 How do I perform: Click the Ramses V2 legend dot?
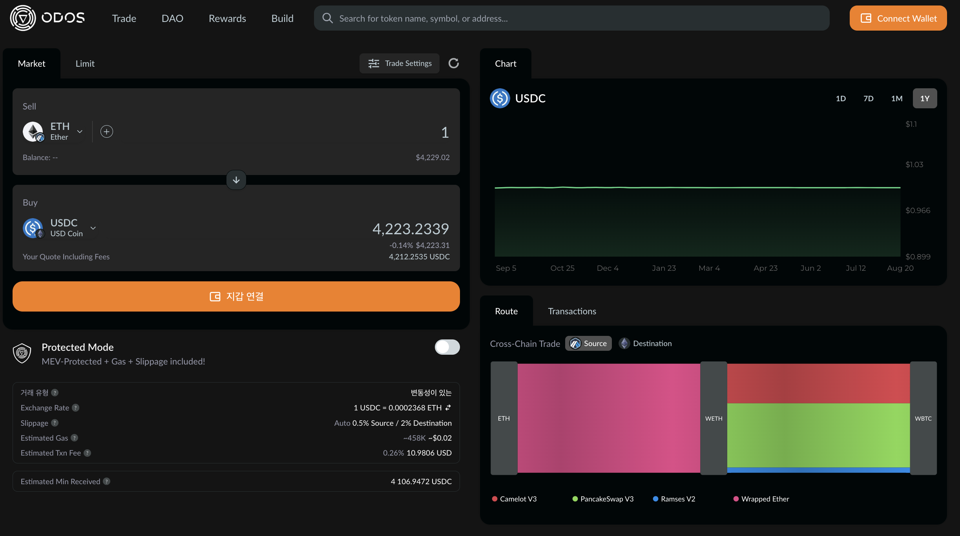(x=655, y=499)
